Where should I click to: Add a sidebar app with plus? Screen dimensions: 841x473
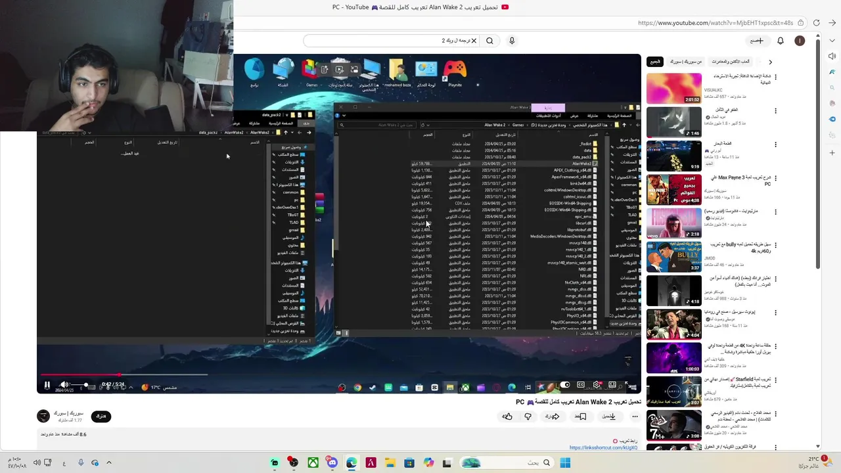pyautogui.click(x=832, y=152)
